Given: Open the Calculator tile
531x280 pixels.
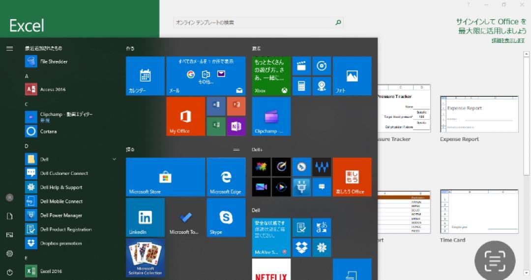Looking at the screenshot, I should 301,86.
